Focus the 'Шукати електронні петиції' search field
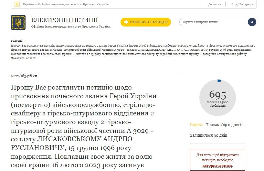This screenshot has height=171, width=264. 213,22
